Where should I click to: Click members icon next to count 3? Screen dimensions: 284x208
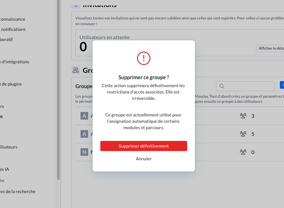pyautogui.click(x=243, y=116)
